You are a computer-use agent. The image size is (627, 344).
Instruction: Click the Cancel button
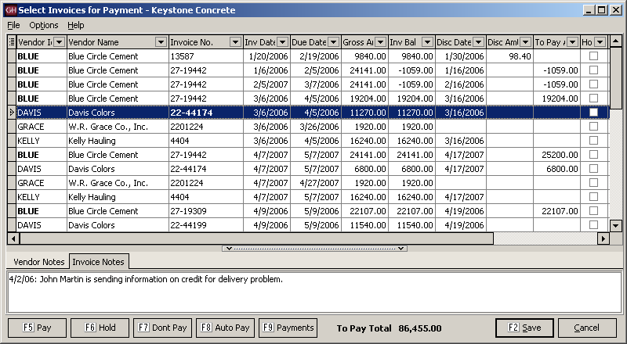coord(587,328)
